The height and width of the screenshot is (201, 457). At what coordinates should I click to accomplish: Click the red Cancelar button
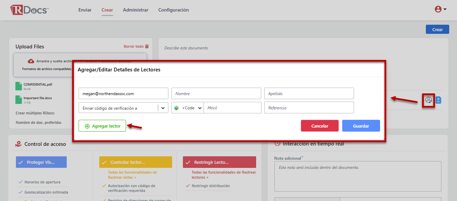pos(319,126)
